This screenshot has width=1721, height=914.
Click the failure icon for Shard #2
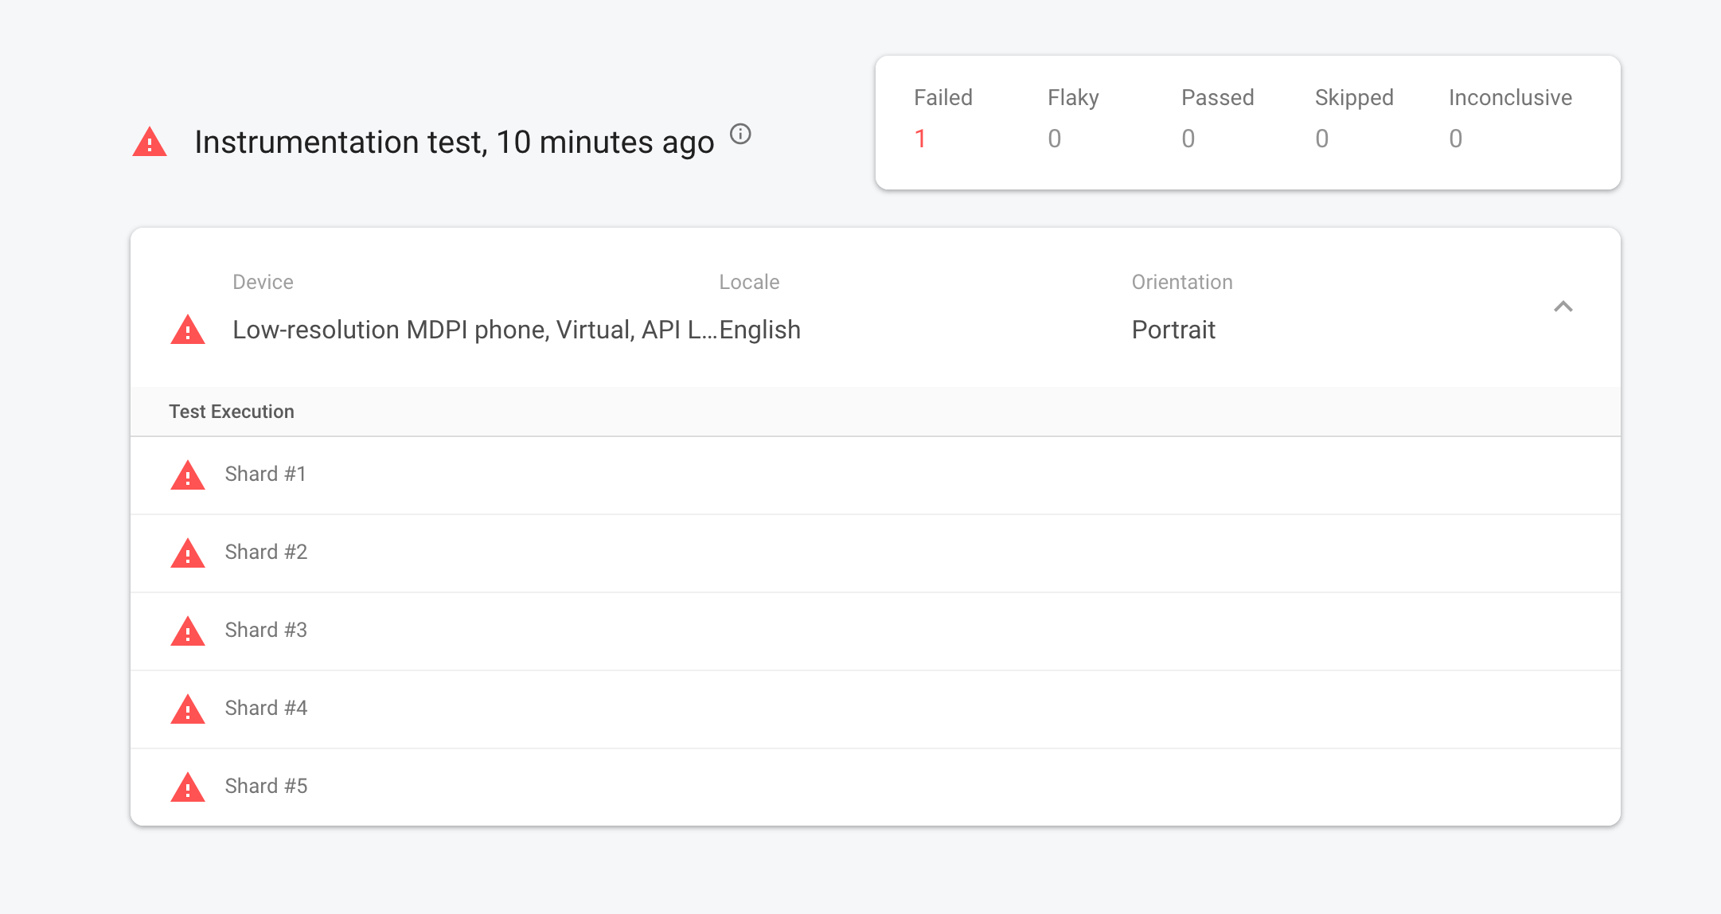(188, 553)
